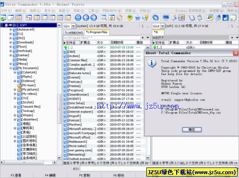
Task: Select the [Everest] folder row
Action: tap(104, 78)
